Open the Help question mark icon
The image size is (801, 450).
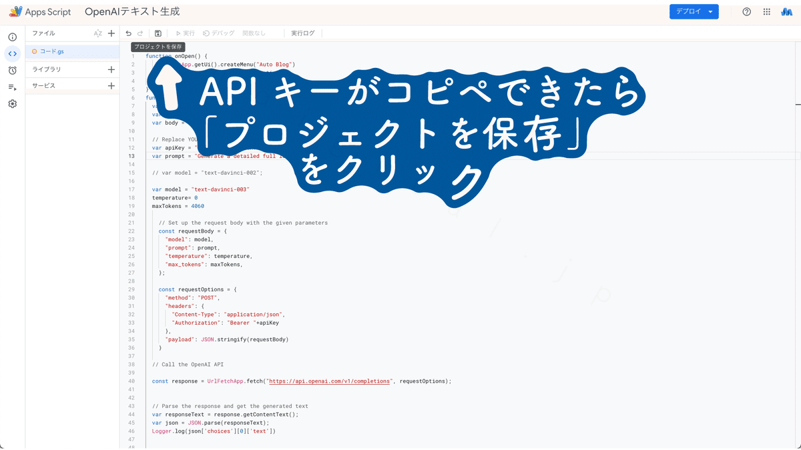tap(747, 12)
